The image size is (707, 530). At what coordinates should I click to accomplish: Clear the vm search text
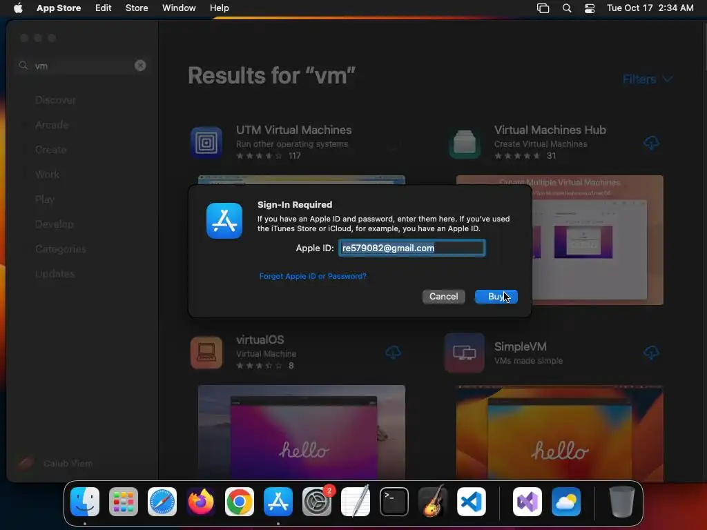point(140,66)
